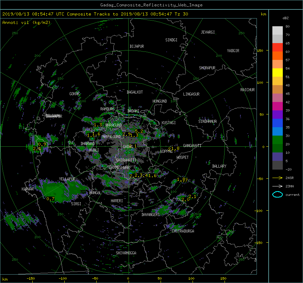Image resolution: width=303 pixels, height=283 pixels.
Task: Click the HANGAL city label
Action: tap(95, 193)
